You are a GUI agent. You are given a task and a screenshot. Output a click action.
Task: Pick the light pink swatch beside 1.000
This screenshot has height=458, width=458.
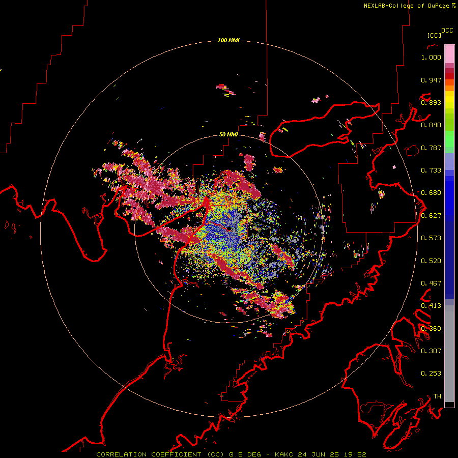449,54
